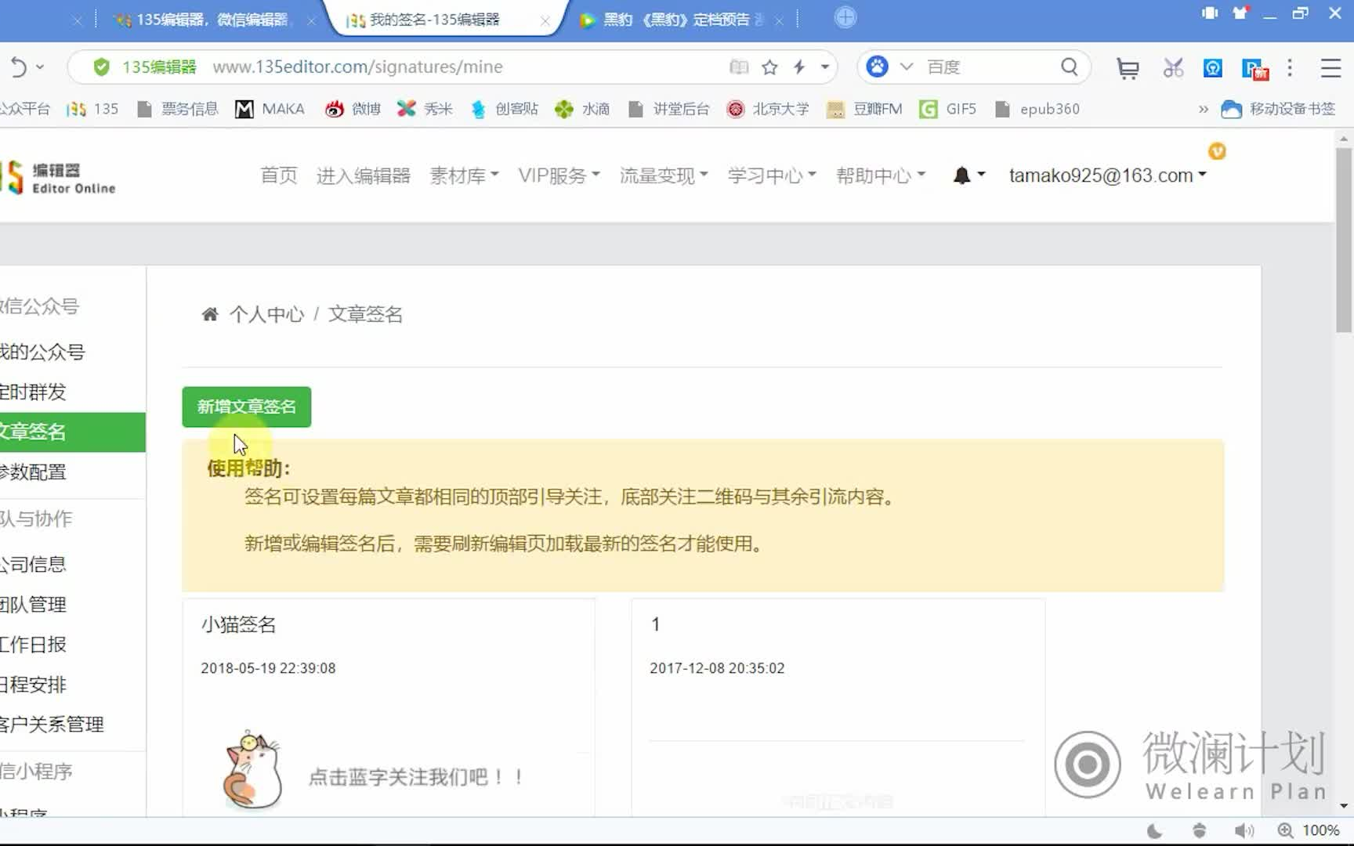The width and height of the screenshot is (1354, 846).
Task: Click the blue square extension icon
Action: point(1213,69)
